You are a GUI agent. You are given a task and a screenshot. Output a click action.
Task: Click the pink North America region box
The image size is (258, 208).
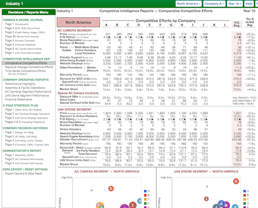[x=79, y=22]
